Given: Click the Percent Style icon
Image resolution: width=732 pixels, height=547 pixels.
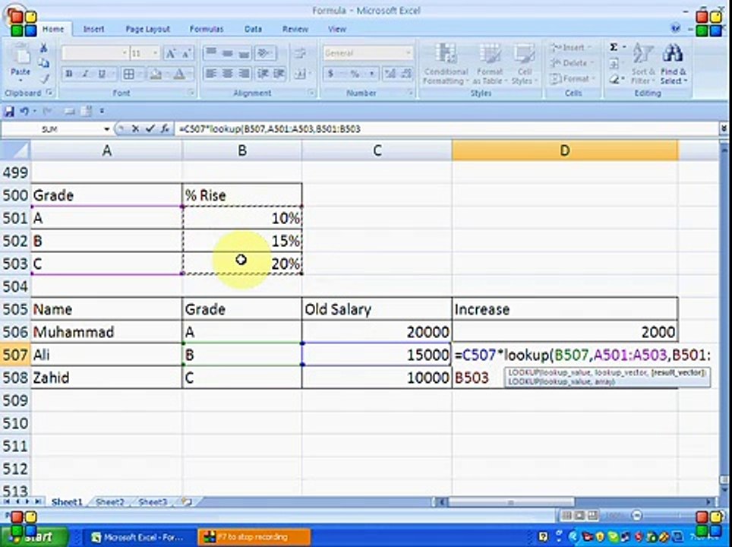Looking at the screenshot, I should (x=355, y=74).
